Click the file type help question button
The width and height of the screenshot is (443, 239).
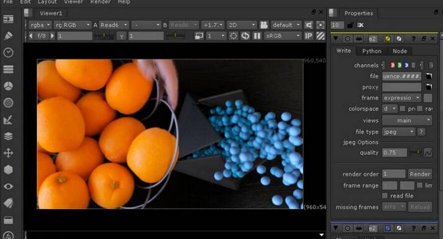point(421,132)
